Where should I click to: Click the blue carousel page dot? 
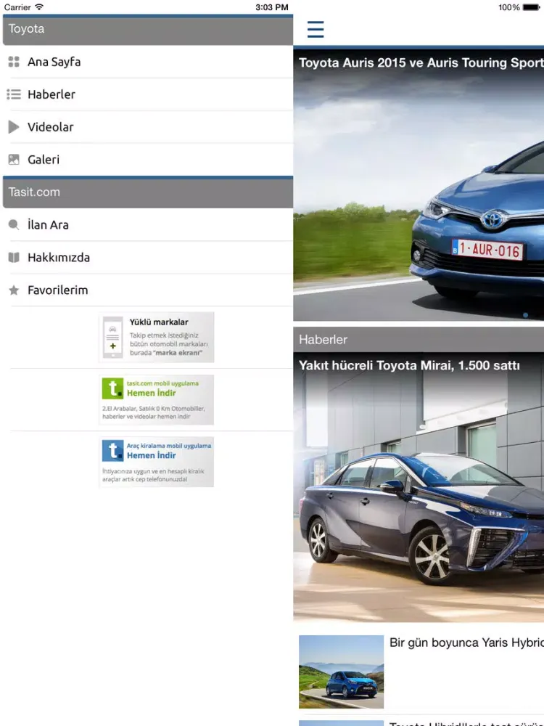click(525, 315)
